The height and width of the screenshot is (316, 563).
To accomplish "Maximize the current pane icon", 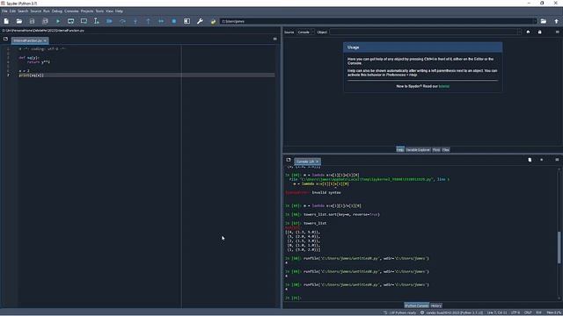I will 186,21.
